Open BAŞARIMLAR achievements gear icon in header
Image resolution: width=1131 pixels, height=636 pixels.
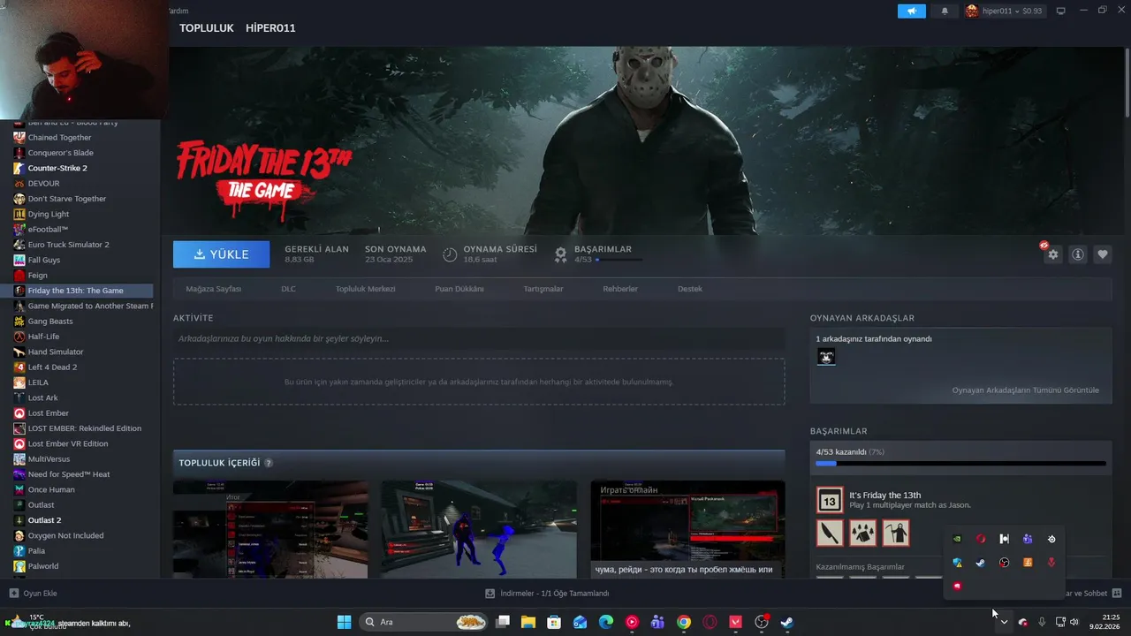point(560,254)
